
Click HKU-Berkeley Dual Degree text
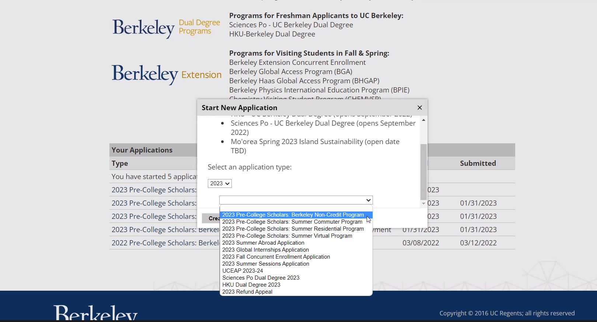point(272,34)
